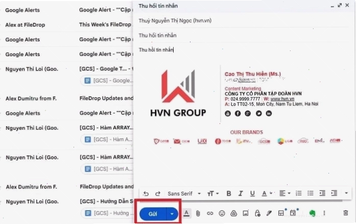The image size is (356, 224).
Task: Insert files from Google Drive
Action: pyautogui.click(x=233, y=213)
